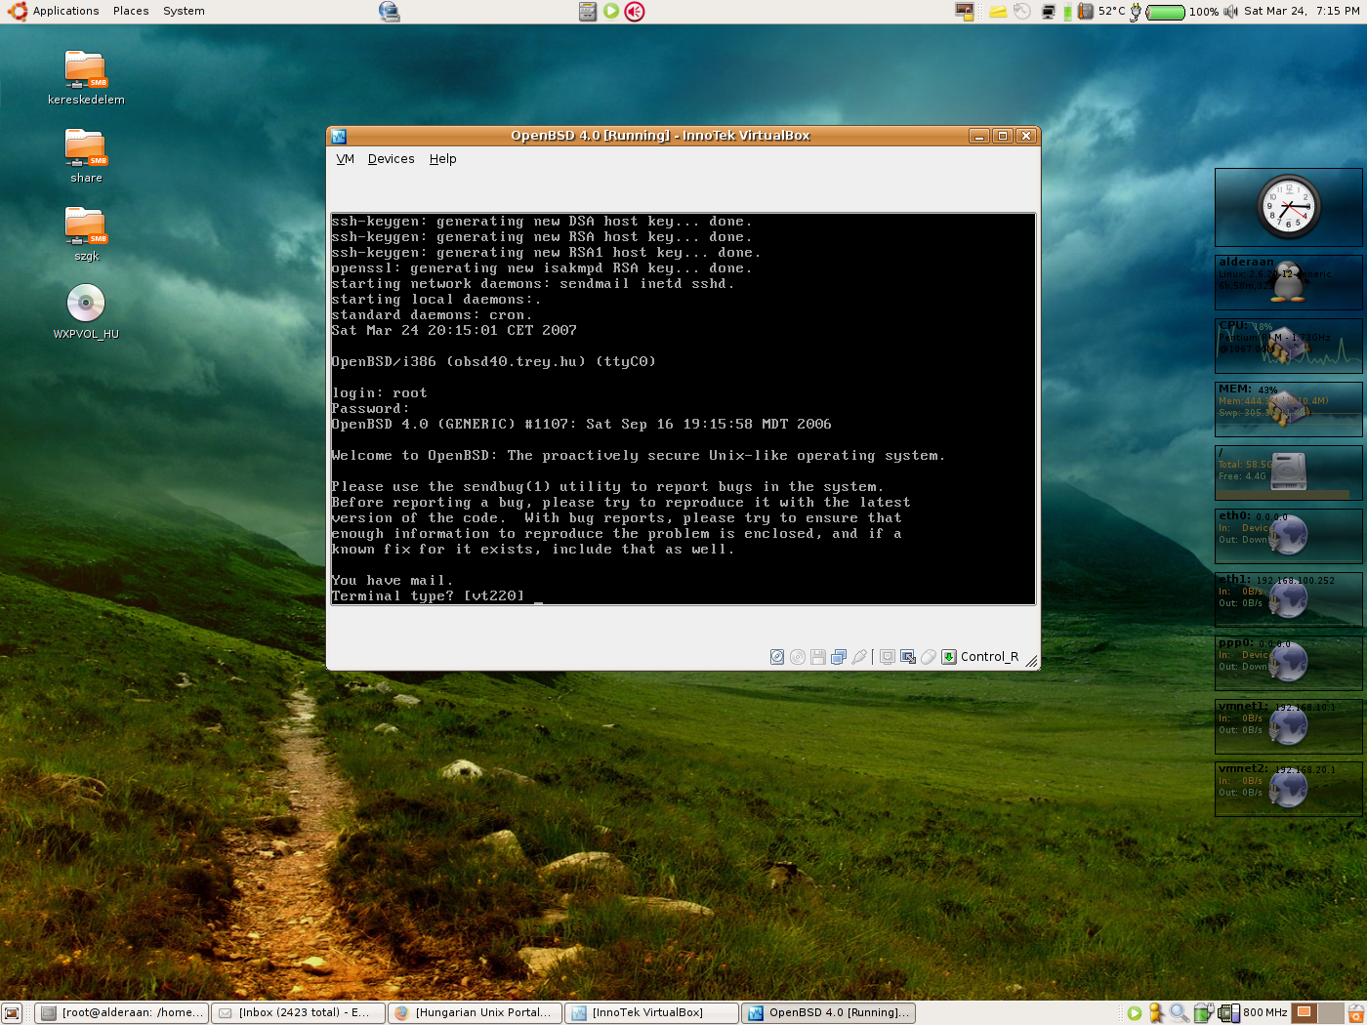Open the Devices menu

(x=391, y=159)
